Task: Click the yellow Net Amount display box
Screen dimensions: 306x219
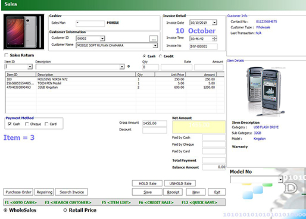Action: [199, 127]
